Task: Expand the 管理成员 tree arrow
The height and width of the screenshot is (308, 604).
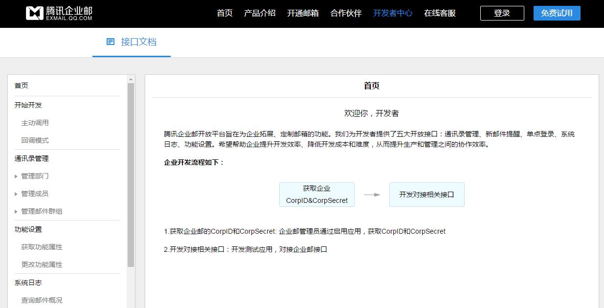Action: (x=17, y=194)
